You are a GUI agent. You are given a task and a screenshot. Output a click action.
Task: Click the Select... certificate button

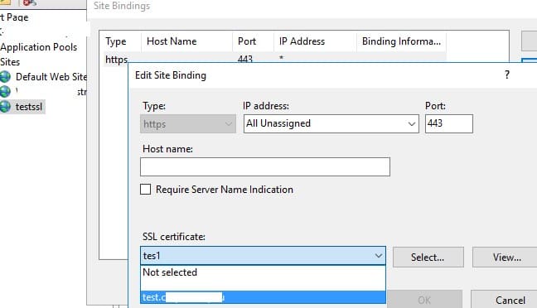tap(428, 257)
